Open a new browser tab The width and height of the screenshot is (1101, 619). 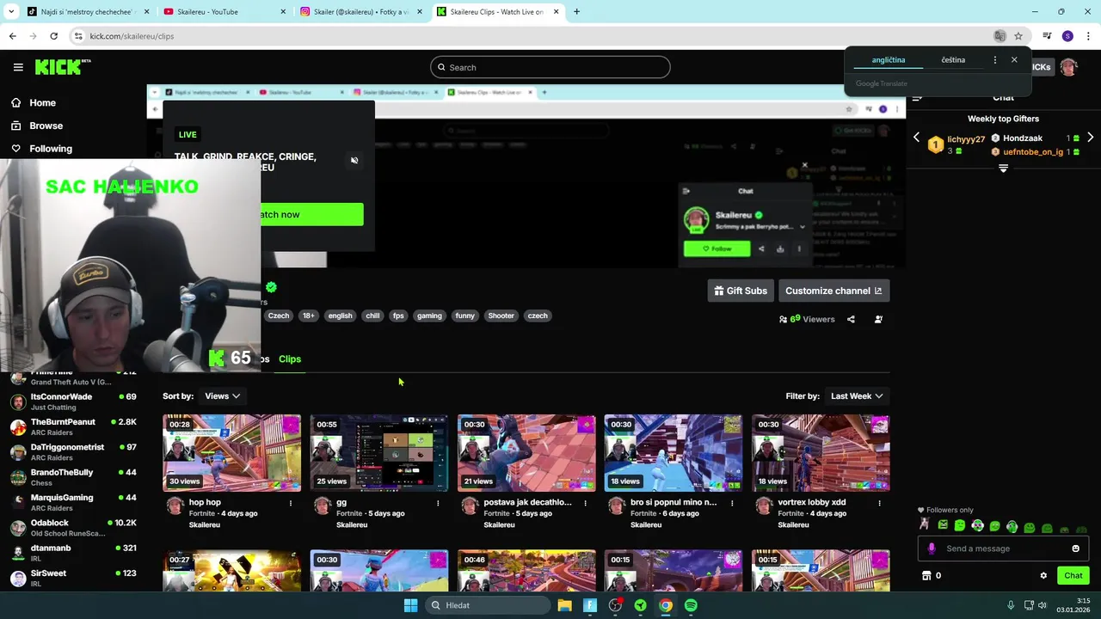click(576, 12)
